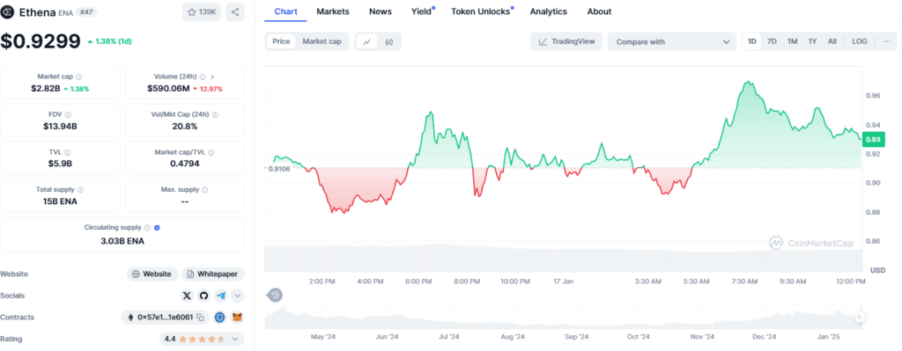This screenshot has width=902, height=351.
Task: Open the TradingView chart button
Action: (x=566, y=41)
